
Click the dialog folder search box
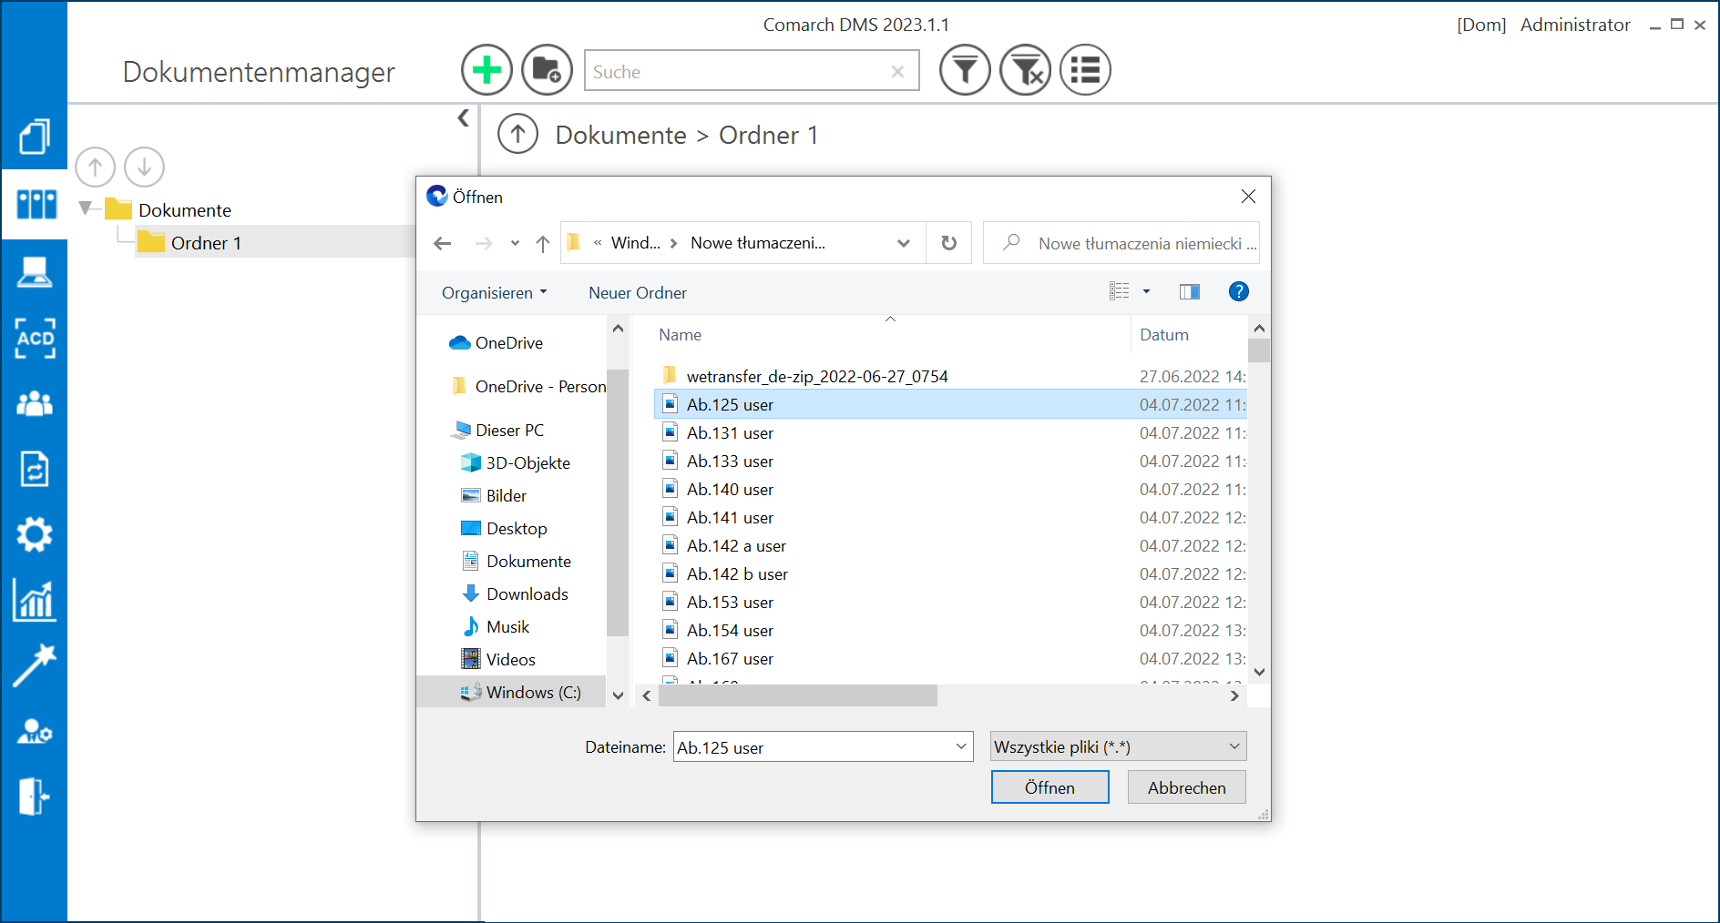1121,243
